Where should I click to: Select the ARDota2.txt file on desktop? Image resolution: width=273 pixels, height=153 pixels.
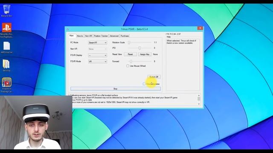click(x=7, y=47)
